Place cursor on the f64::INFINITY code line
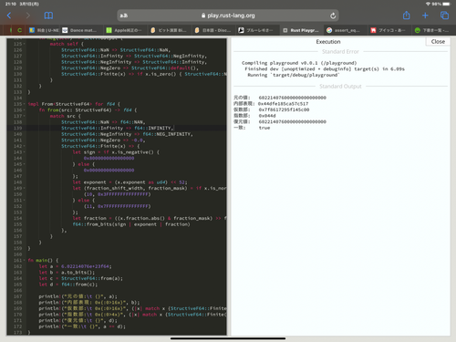Screen dimensions: 456x342 point(118,128)
